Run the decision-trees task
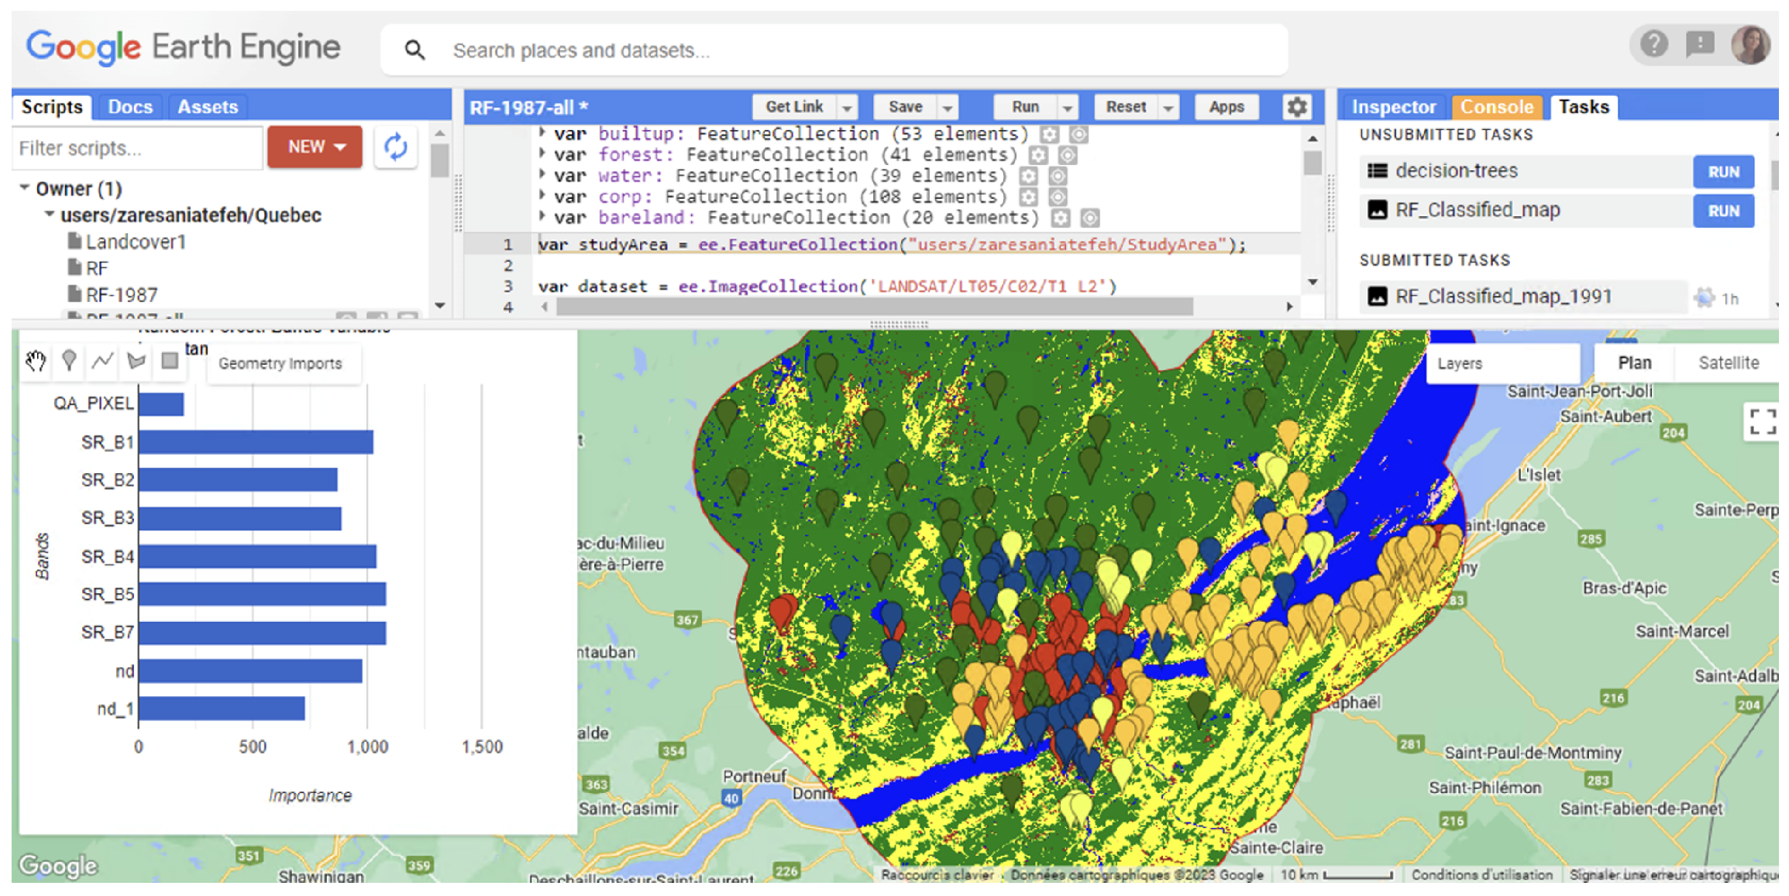1789x896 pixels. tap(1723, 172)
